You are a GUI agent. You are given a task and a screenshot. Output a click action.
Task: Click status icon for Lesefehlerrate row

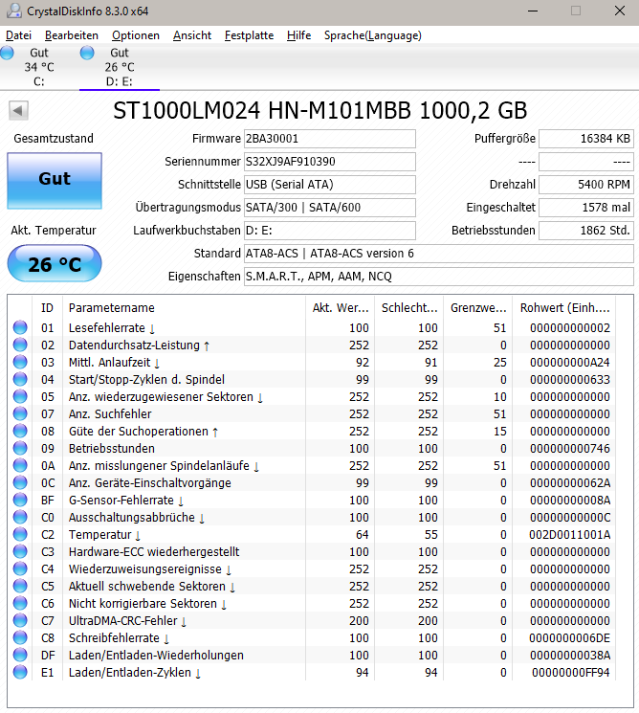point(20,327)
